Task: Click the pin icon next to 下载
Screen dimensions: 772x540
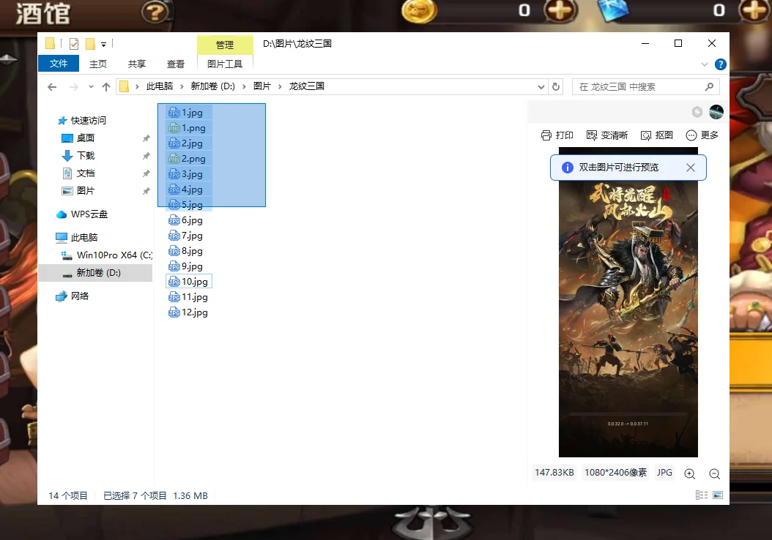Action: [146, 156]
